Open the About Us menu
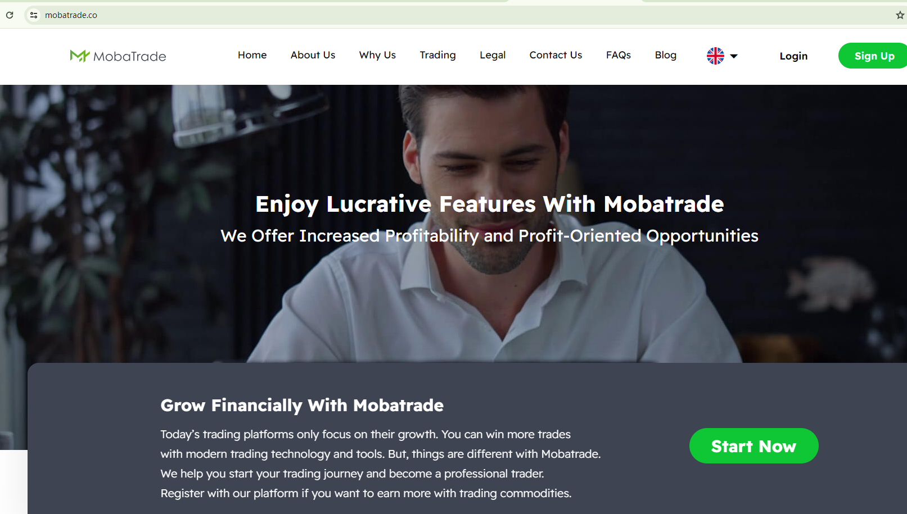Image resolution: width=907 pixels, height=514 pixels. (313, 55)
